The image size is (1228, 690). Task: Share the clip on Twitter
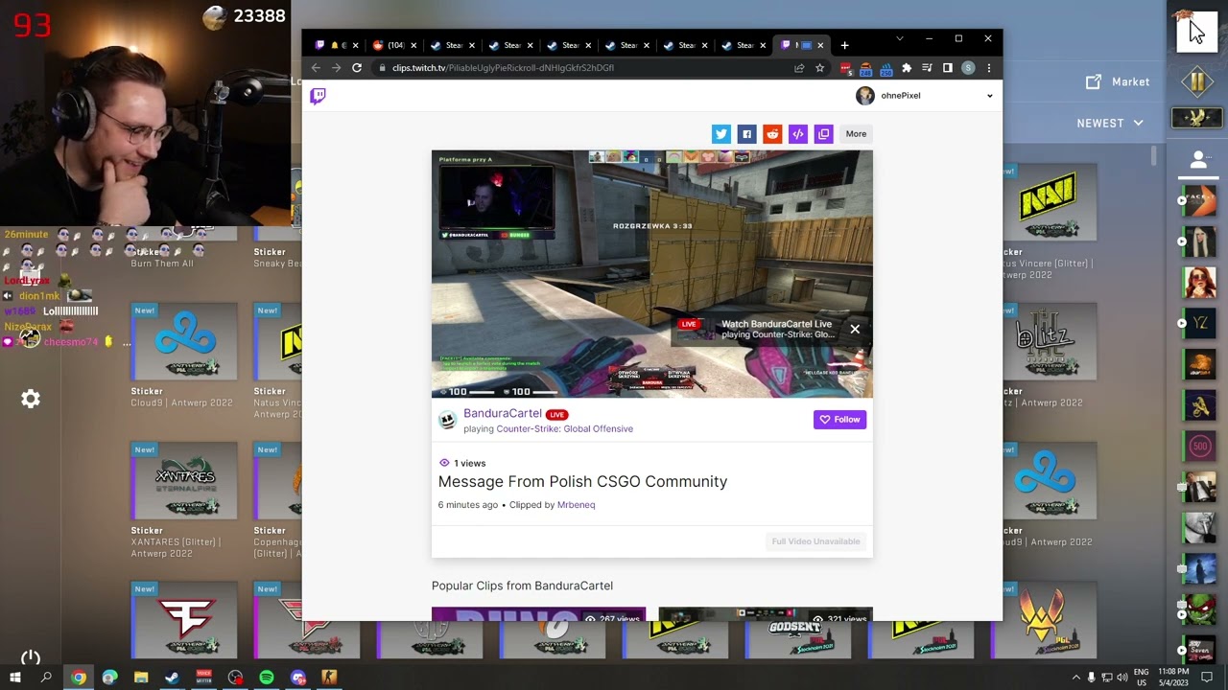720,134
